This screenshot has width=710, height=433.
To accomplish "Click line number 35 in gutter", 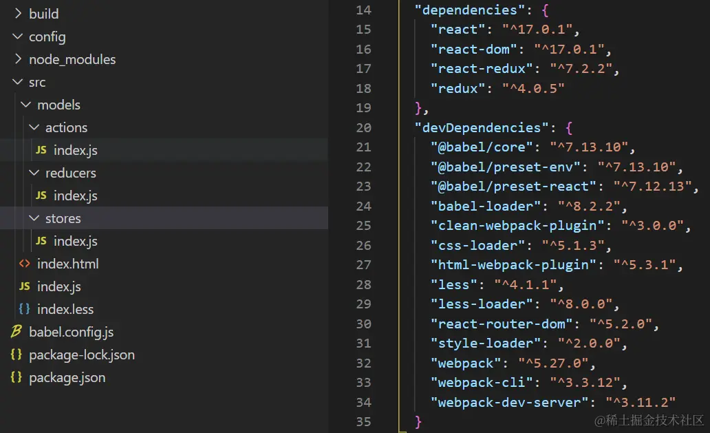I will coord(364,422).
